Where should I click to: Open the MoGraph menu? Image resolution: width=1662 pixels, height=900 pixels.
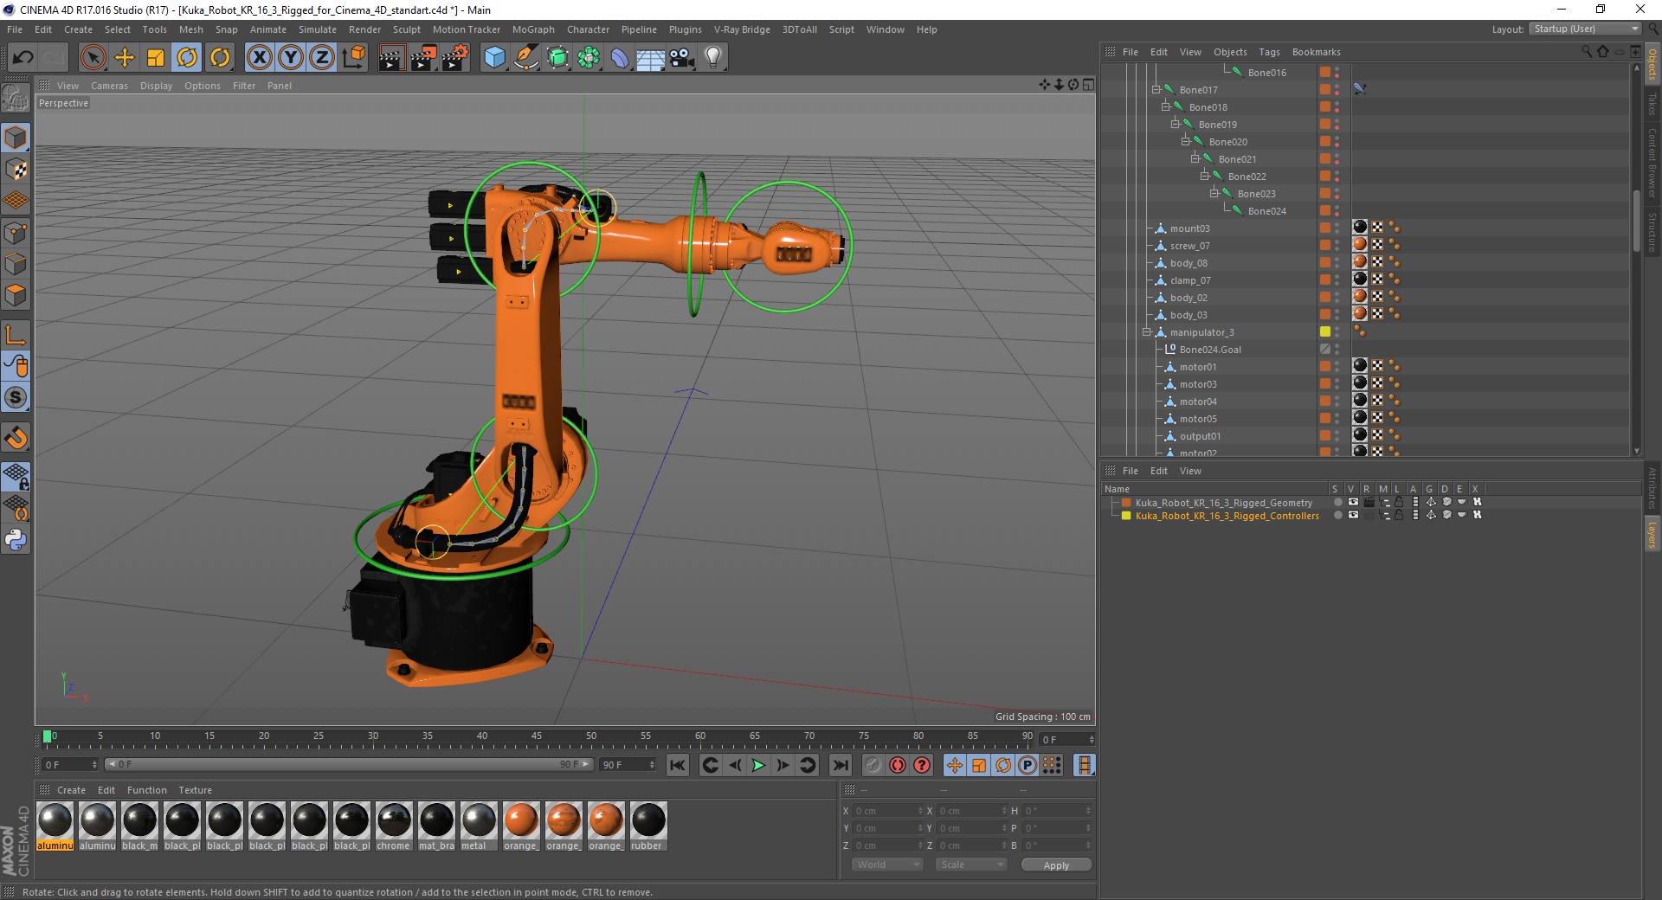[533, 29]
